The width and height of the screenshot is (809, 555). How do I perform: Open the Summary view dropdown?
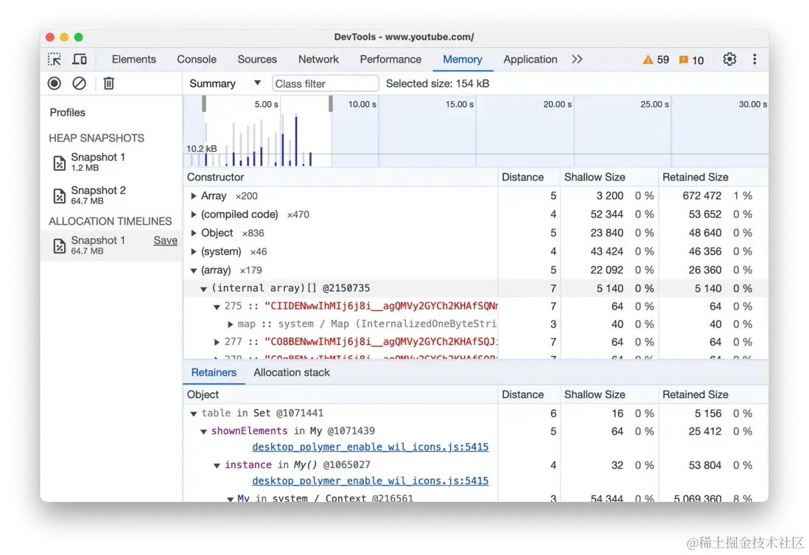pos(225,83)
